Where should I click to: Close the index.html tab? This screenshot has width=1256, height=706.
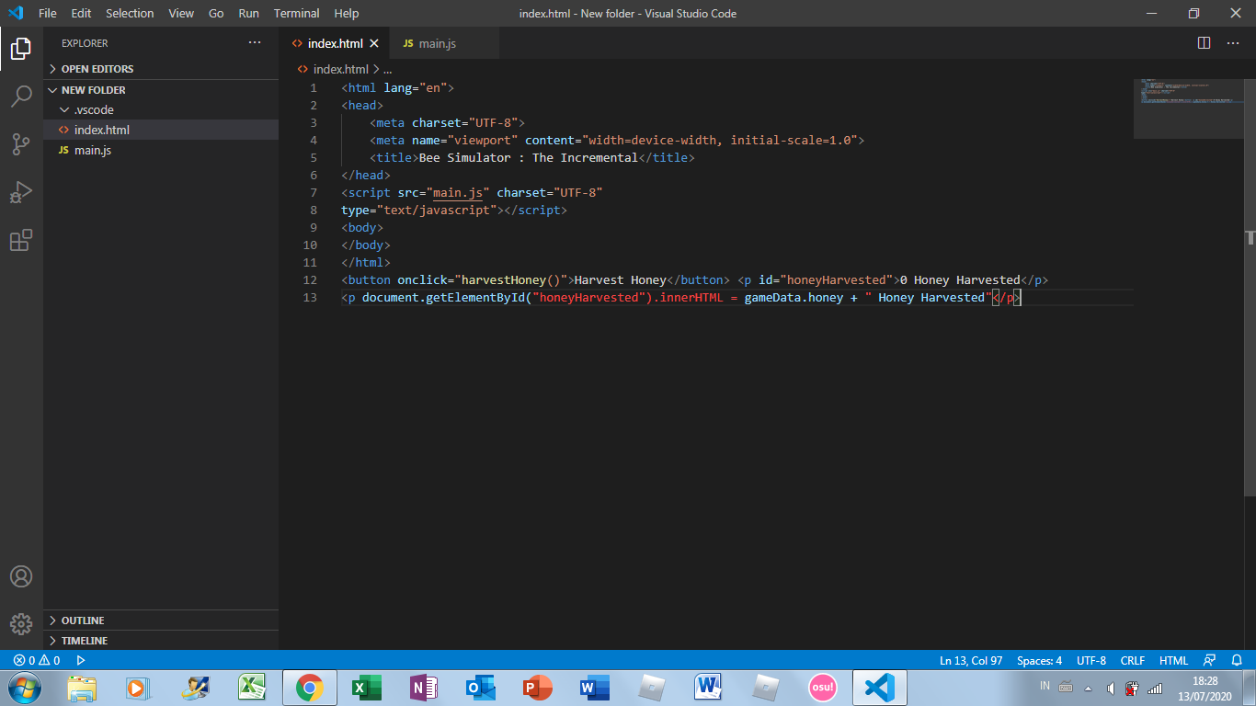point(374,43)
